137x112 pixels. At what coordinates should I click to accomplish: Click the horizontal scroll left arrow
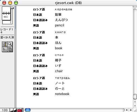pyautogui.click(x=127, y=110)
